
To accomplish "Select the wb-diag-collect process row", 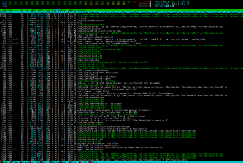I will pyautogui.click(x=122, y=129).
